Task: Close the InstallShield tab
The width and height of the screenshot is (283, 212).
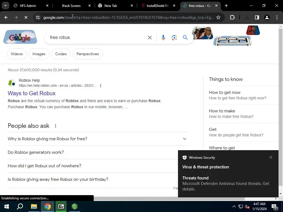Action: (174, 6)
